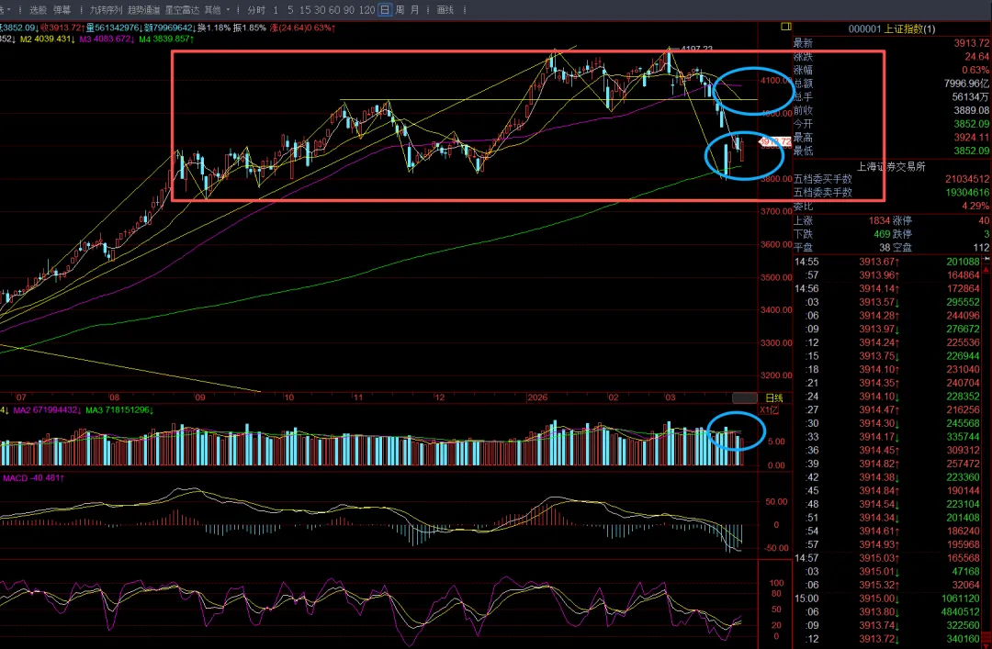Click the 2026 date axis label
Image resolution: width=992 pixels, height=649 pixels.
537,397
